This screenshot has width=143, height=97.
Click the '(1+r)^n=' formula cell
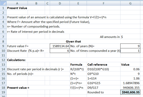pyautogui.click(x=78, y=83)
